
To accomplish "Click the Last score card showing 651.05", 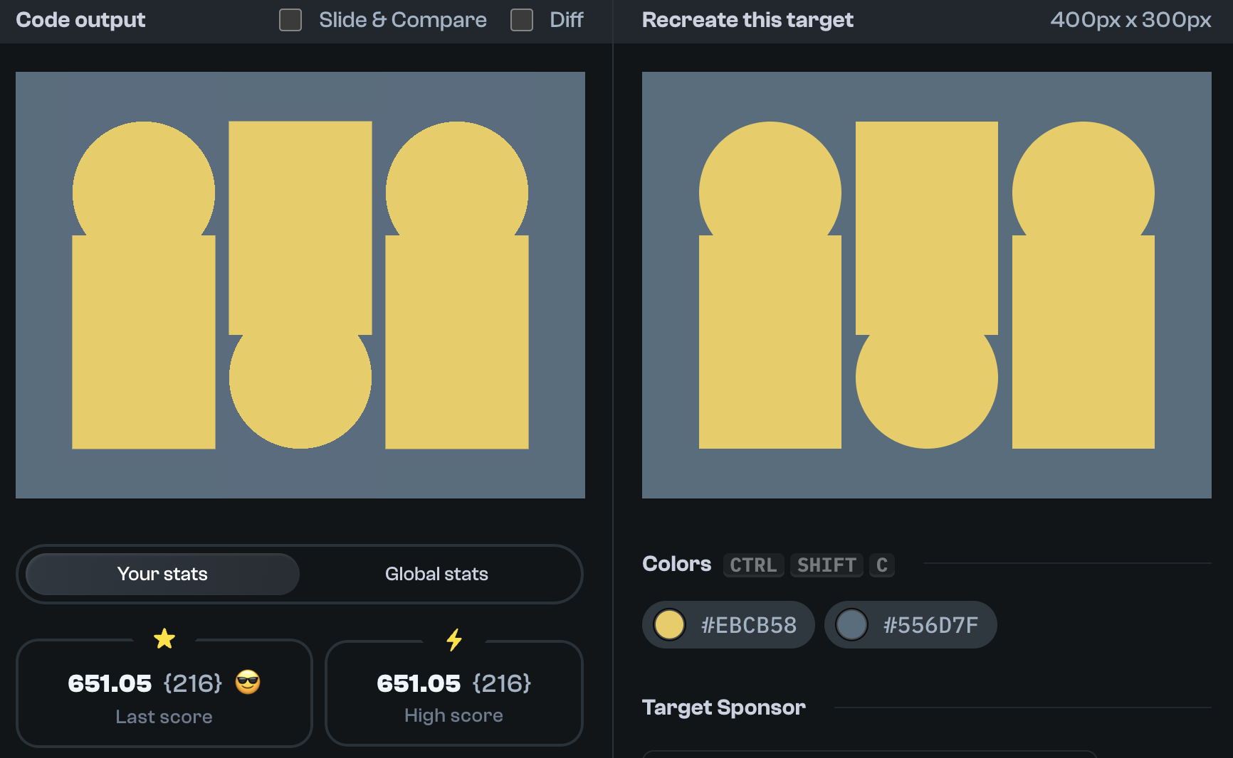I will [164, 693].
